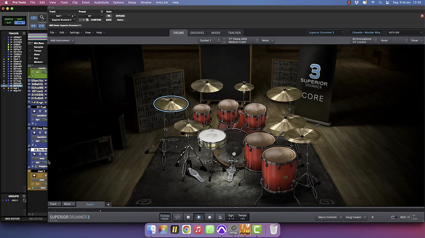The image size is (425, 238).
Task: Click the snare drum in the kit
Action: point(212,138)
